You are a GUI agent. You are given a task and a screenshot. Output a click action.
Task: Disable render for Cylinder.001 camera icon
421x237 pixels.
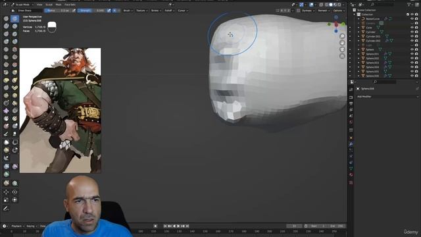[416, 36]
